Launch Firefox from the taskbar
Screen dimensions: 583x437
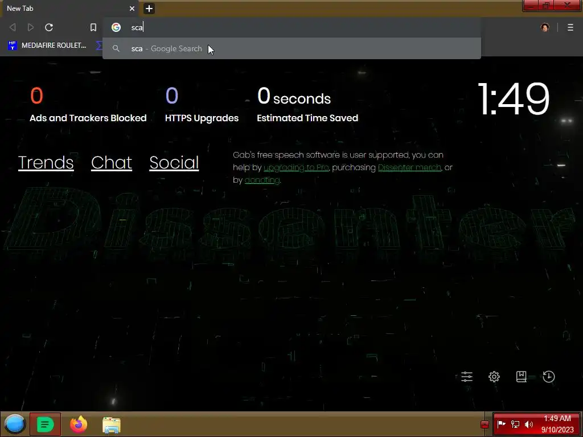click(79, 424)
